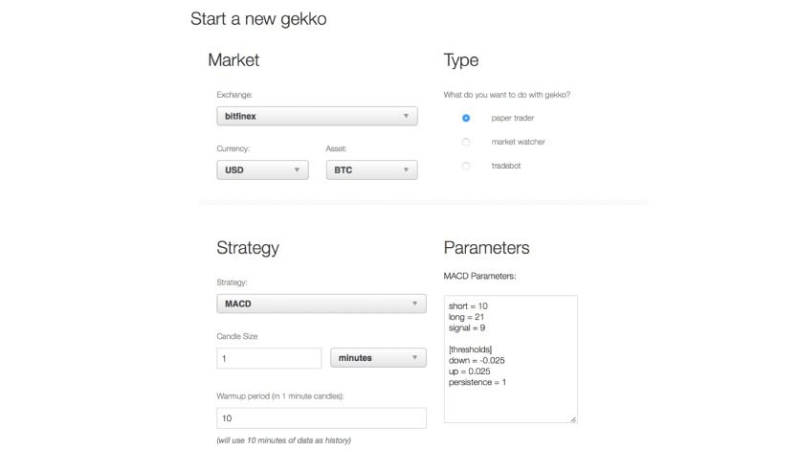Click the market watcher label text
The width and height of the screenshot is (799, 450).
point(518,142)
